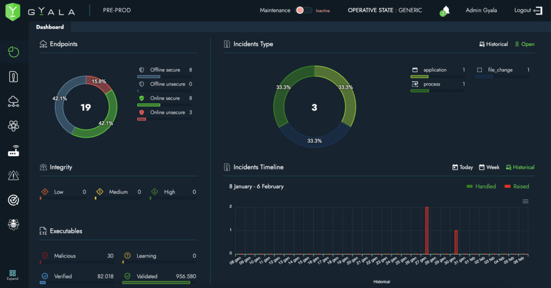Select Open filter in Incidents Type
Viewport: 551px width, 288px height.
pyautogui.click(x=525, y=44)
